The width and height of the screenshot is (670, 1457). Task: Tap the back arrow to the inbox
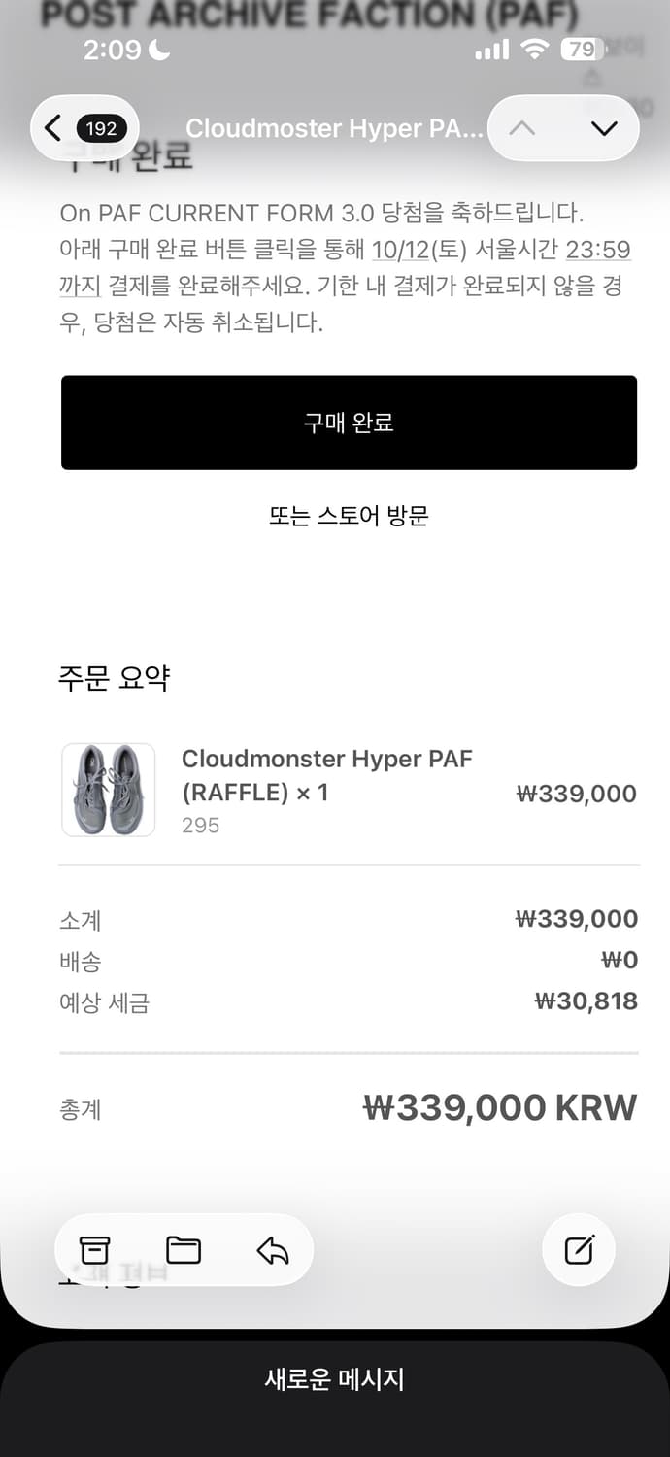53,128
